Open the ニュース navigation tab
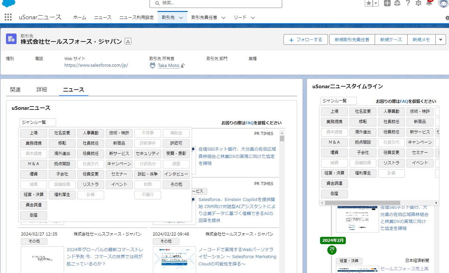The height and width of the screenshot is (273, 449). (x=103, y=18)
